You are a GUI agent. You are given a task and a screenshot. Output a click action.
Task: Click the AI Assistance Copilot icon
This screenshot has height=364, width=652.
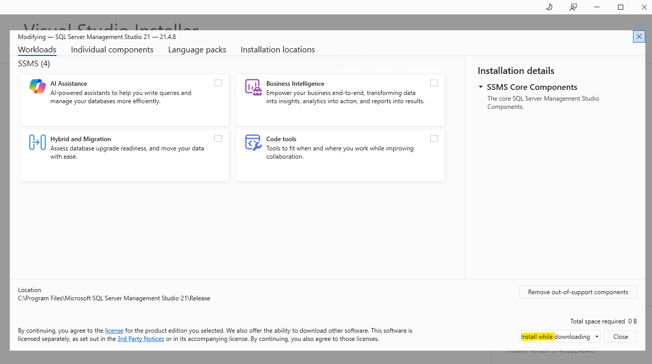38,87
